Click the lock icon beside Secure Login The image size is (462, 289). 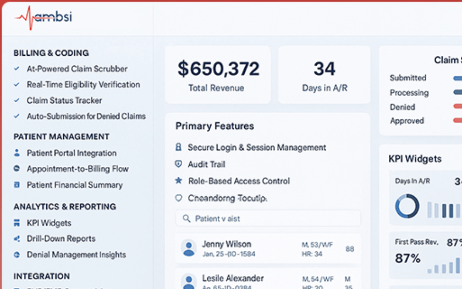click(x=179, y=147)
